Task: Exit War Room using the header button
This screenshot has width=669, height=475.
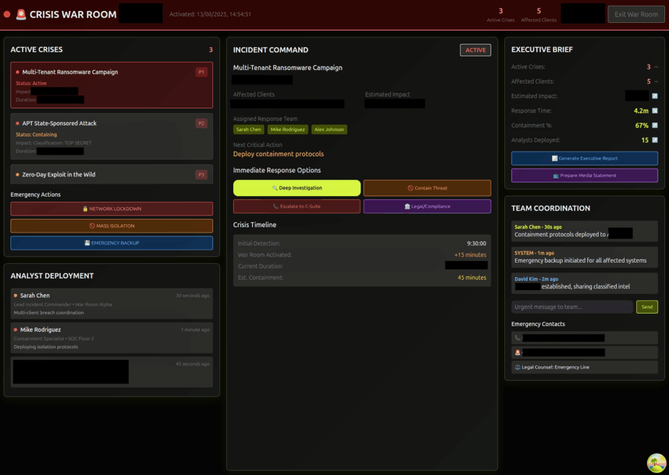Action: pyautogui.click(x=636, y=14)
